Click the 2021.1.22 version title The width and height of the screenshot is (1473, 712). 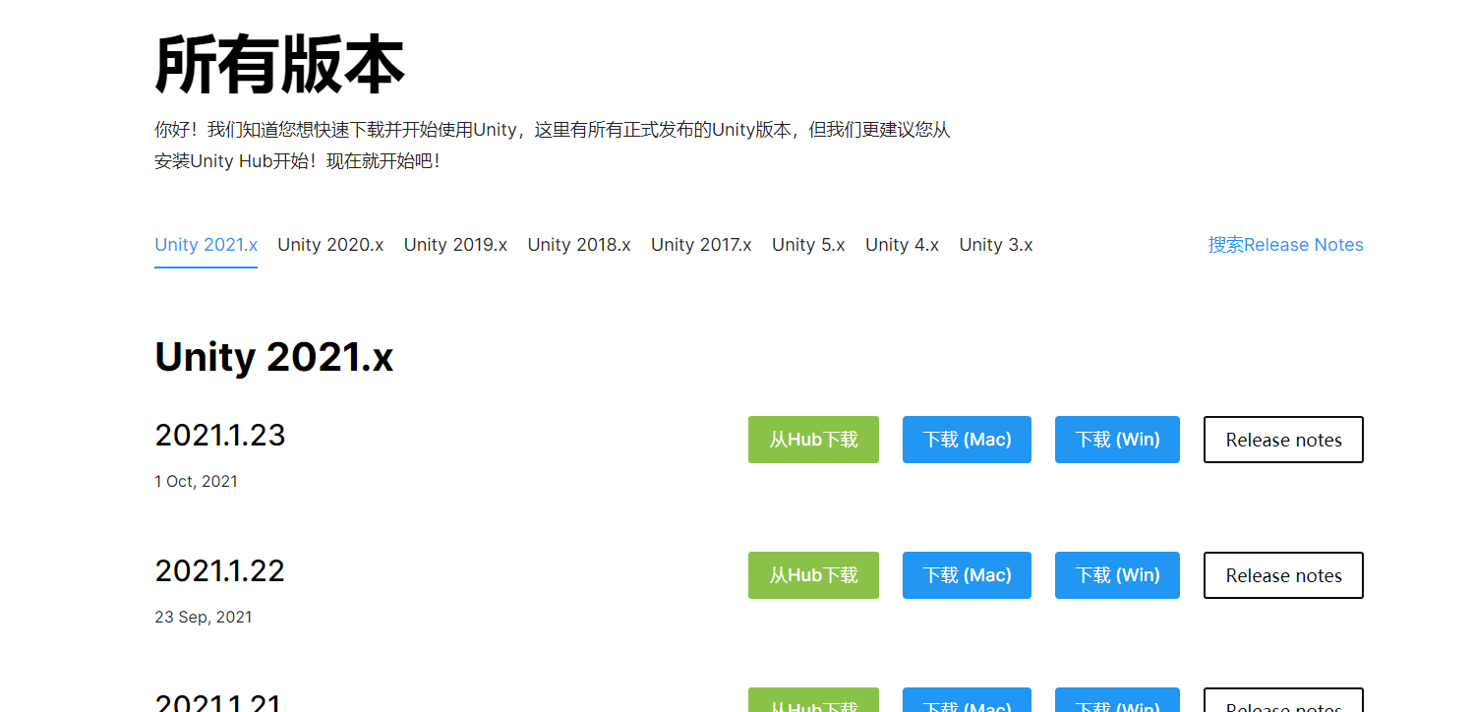click(x=220, y=570)
